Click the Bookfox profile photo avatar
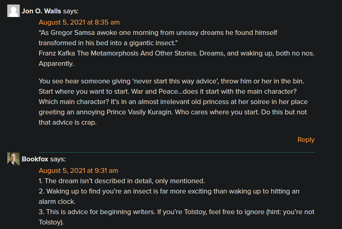The image size is (342, 229). [13, 159]
